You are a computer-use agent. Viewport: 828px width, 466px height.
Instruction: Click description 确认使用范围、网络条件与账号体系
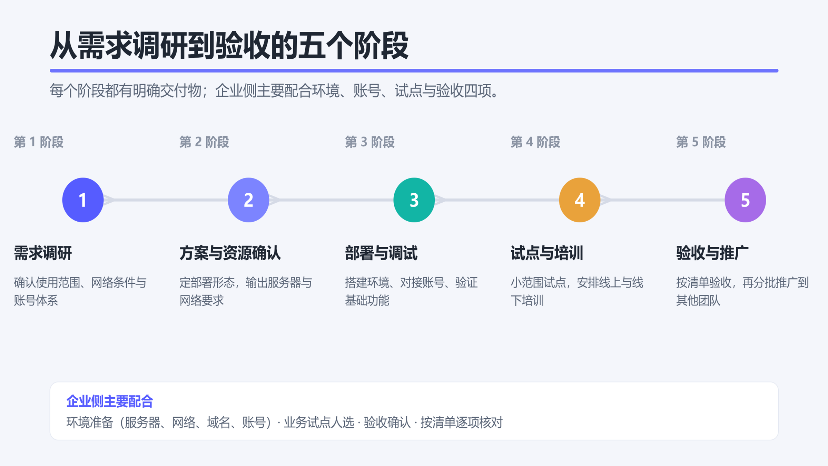80,291
